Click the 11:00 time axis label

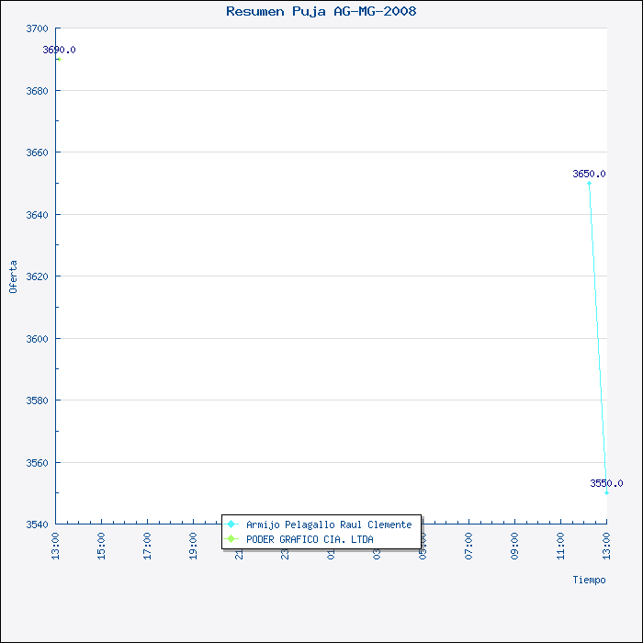click(x=560, y=545)
